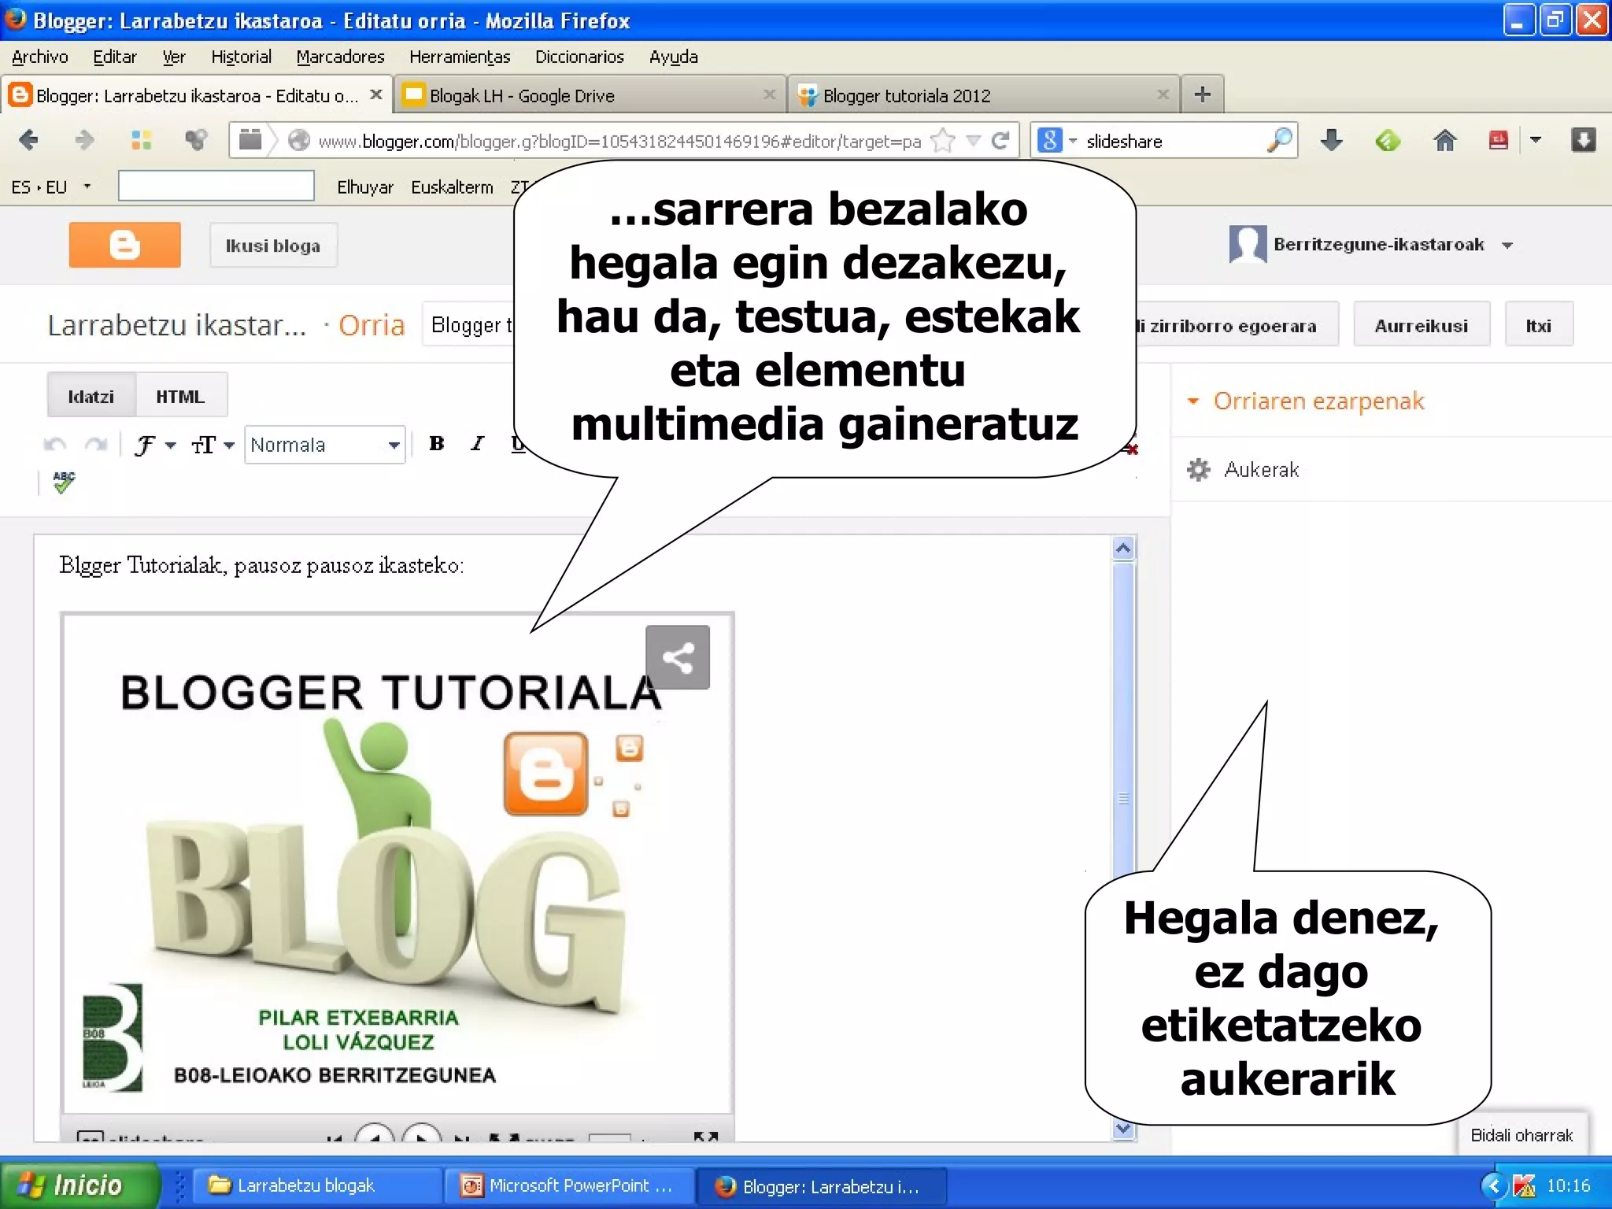Click the Bidali oharrak feedback button
Screen dimensions: 1612x1209
click(x=1521, y=1135)
